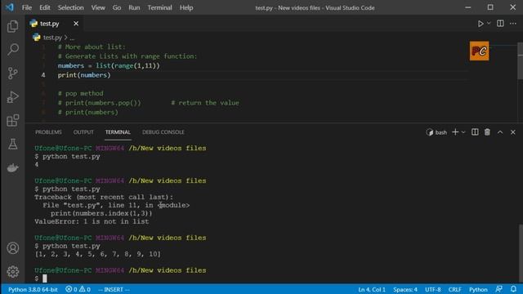
Task: Maximize panel size with chevron up
Action: (x=500, y=132)
